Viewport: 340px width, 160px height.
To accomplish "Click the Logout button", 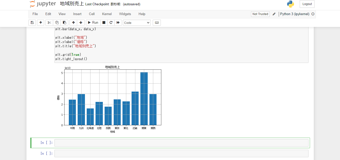I will click(x=307, y=4).
